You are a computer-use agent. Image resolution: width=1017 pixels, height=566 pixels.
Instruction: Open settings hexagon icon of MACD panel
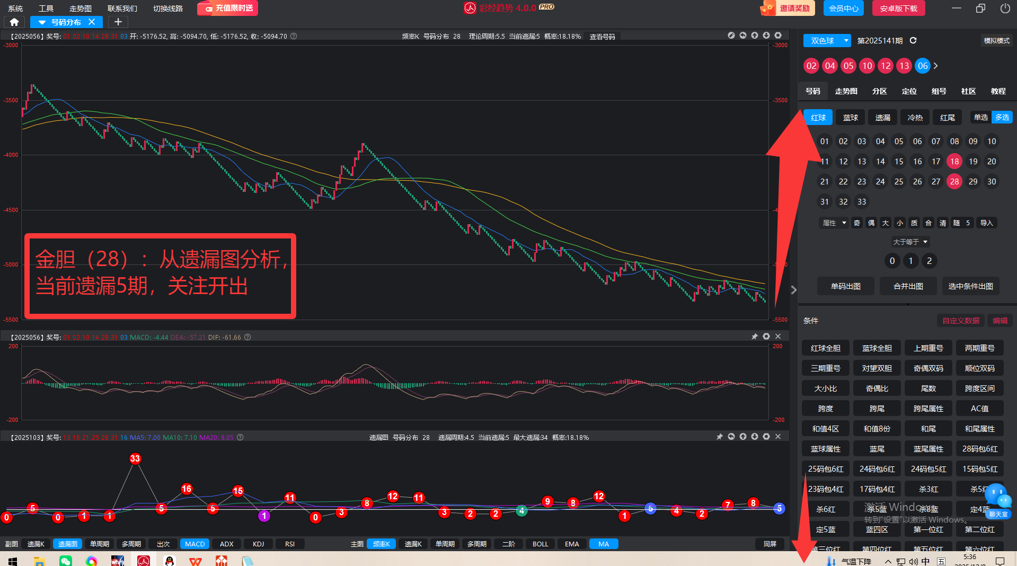pos(766,337)
